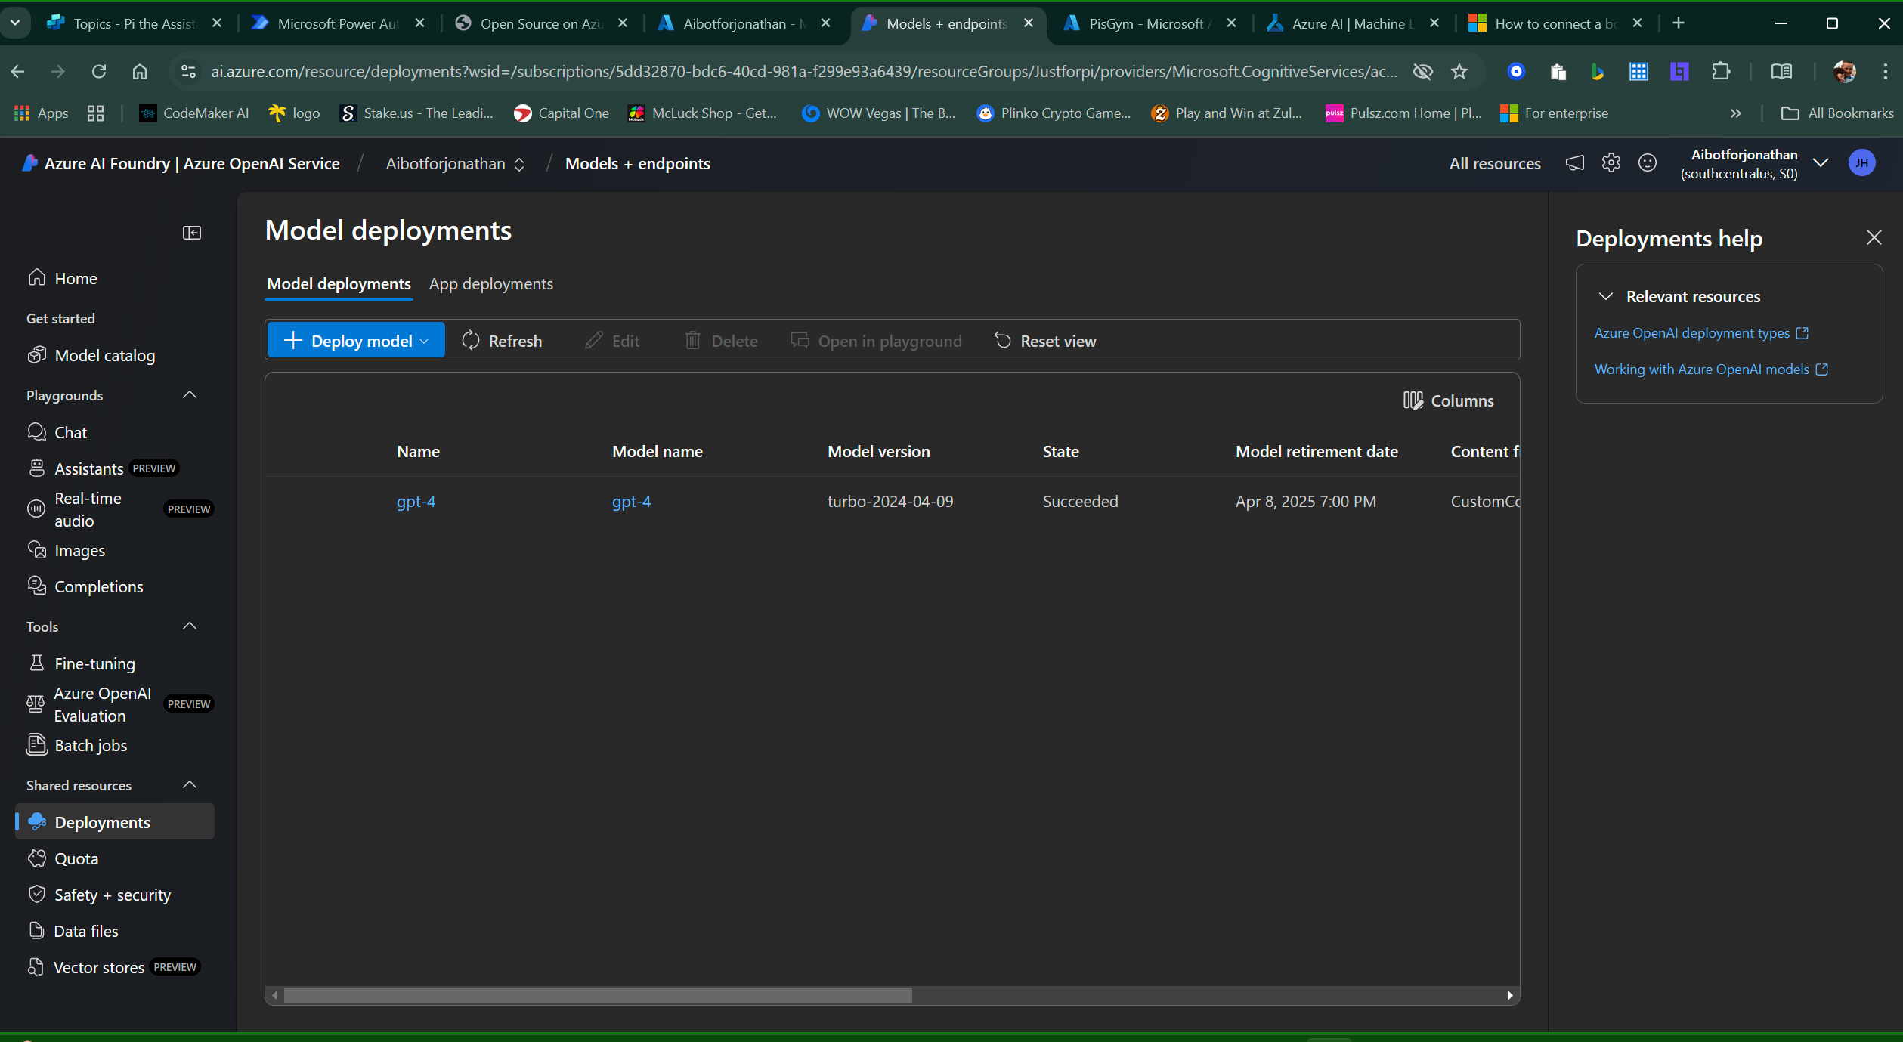This screenshot has width=1903, height=1042.
Task: Click the All resources button
Action: (x=1494, y=162)
